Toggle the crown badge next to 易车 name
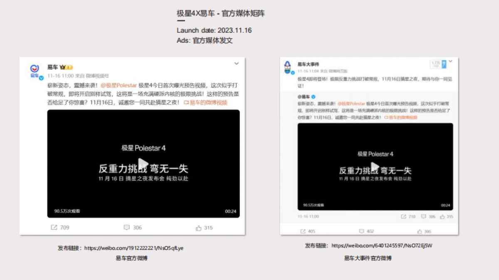The image size is (499, 280). coord(63,67)
